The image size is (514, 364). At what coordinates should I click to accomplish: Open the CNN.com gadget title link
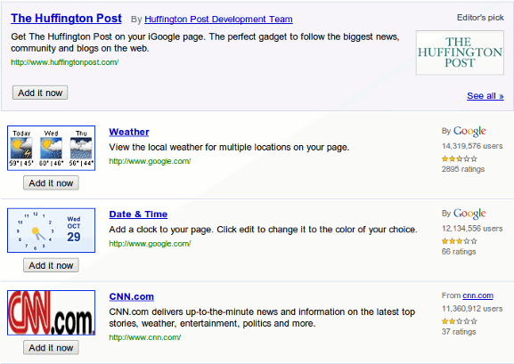[132, 296]
